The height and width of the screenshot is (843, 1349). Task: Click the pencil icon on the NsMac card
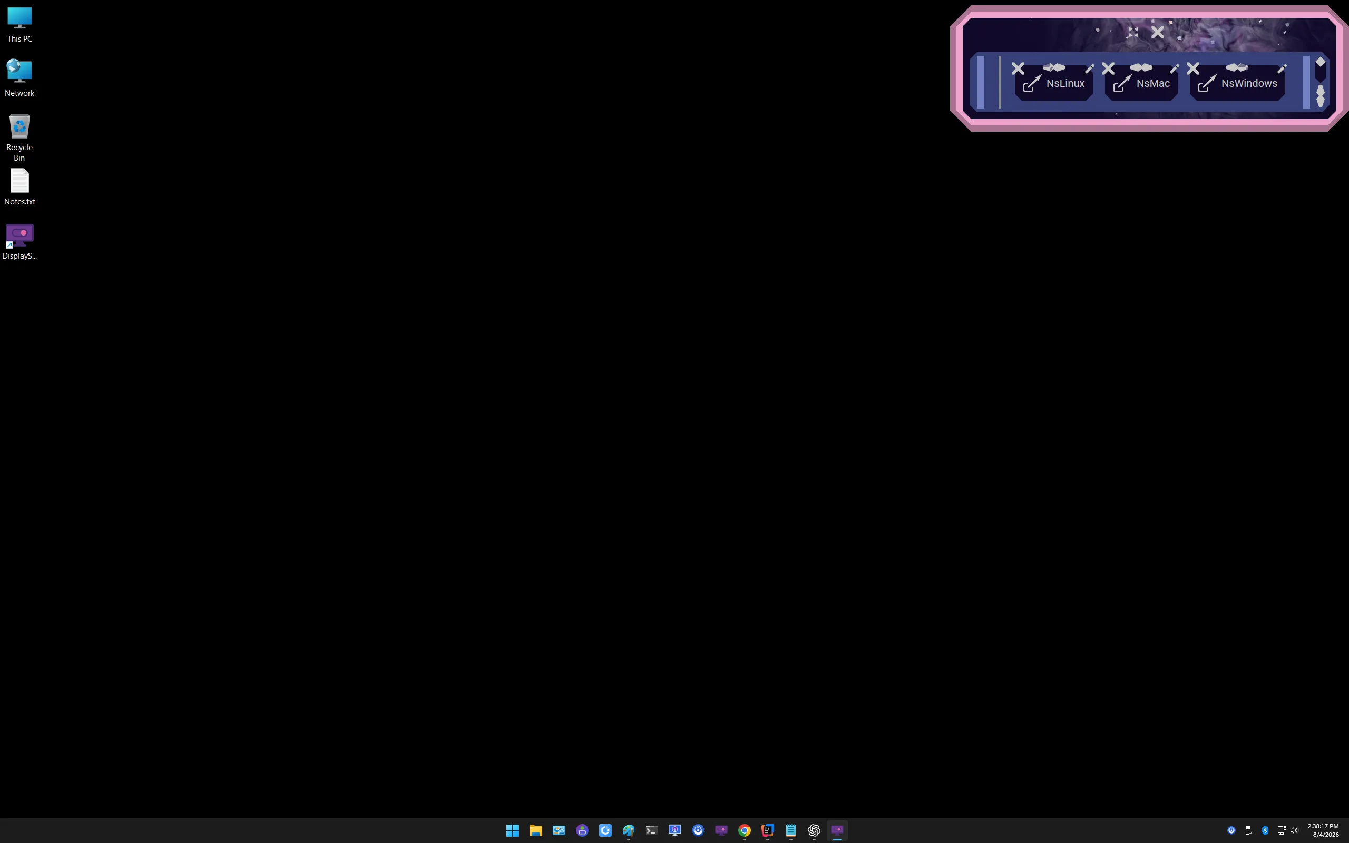tap(1175, 68)
